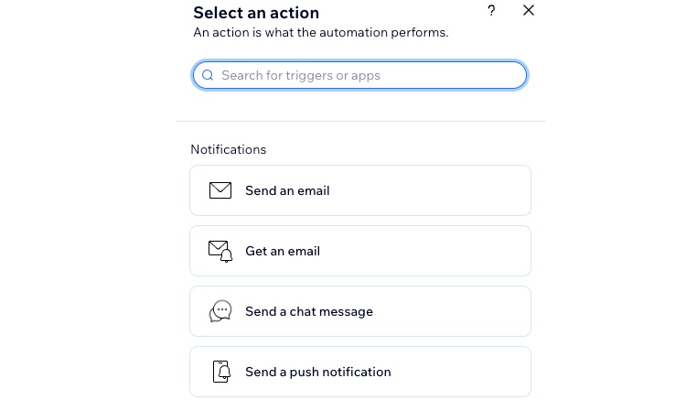Click the phone with bell icon

click(221, 372)
